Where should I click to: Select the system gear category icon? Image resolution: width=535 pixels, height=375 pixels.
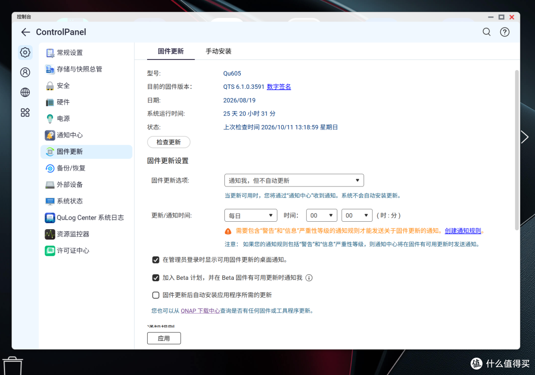(25, 52)
